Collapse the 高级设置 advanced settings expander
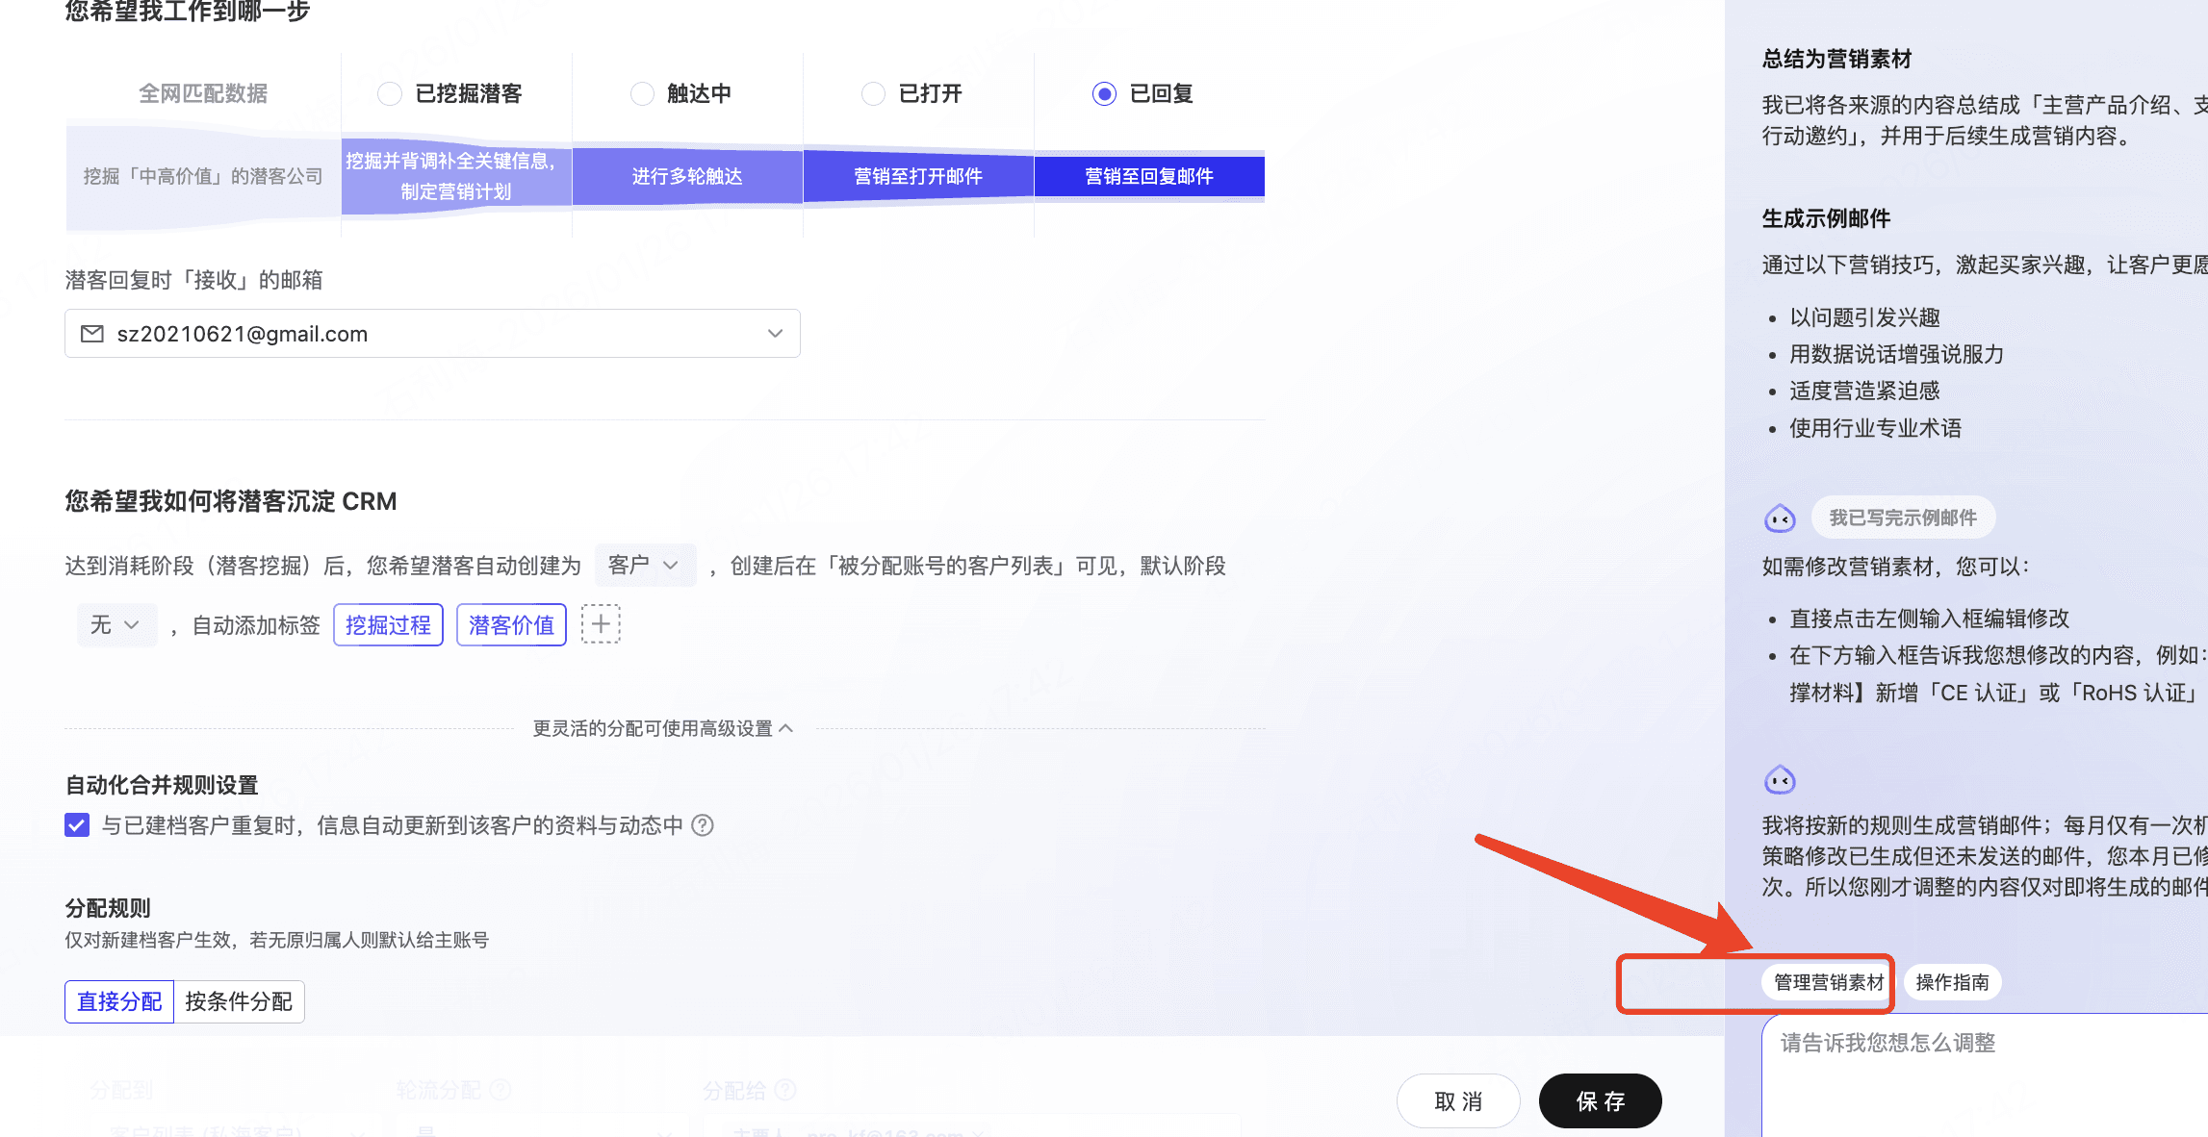This screenshot has height=1137, width=2208. pos(664,728)
